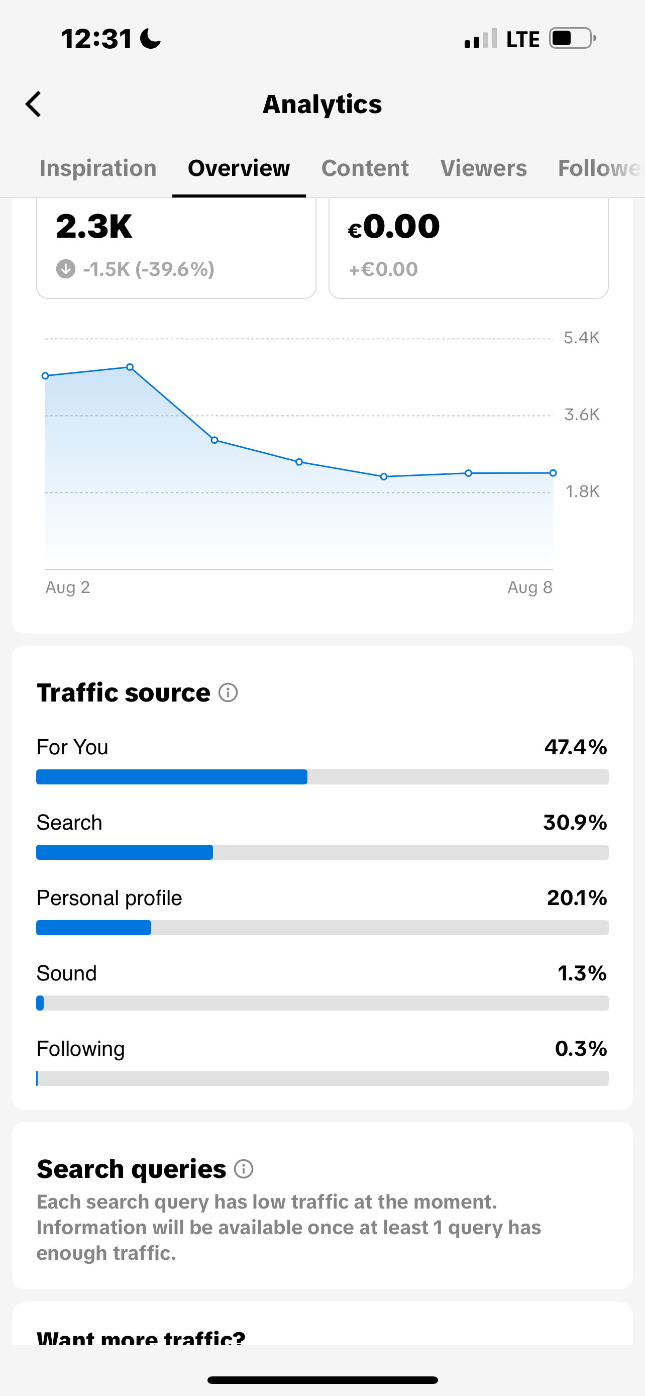Tap the Aug 8 last chart point
Viewport: 645px width, 1396px height.
(553, 473)
